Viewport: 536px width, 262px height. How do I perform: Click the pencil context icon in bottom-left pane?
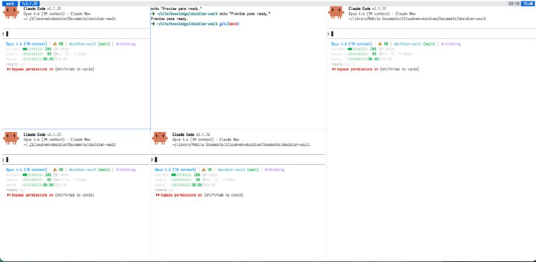click(x=55, y=170)
